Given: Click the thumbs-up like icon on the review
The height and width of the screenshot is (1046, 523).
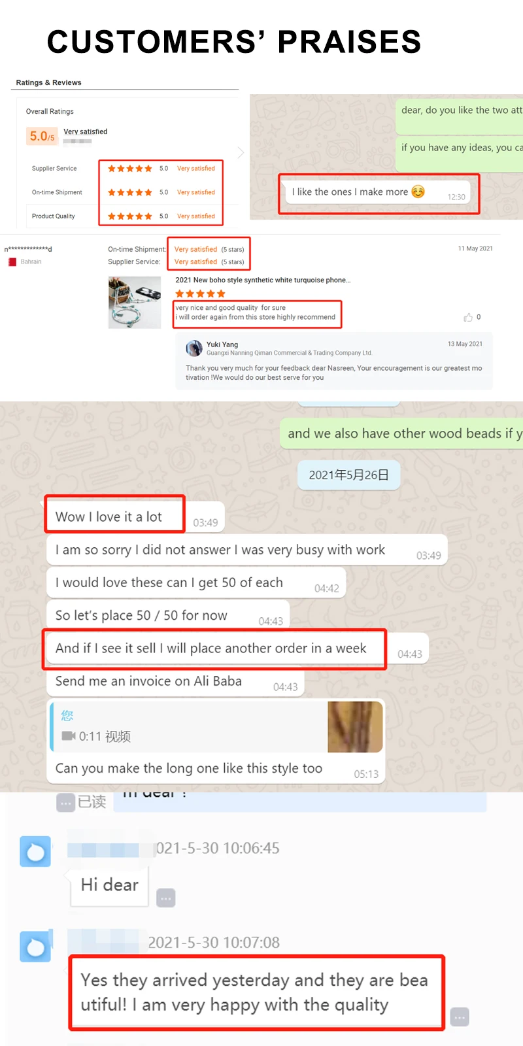Looking at the screenshot, I should click(468, 317).
